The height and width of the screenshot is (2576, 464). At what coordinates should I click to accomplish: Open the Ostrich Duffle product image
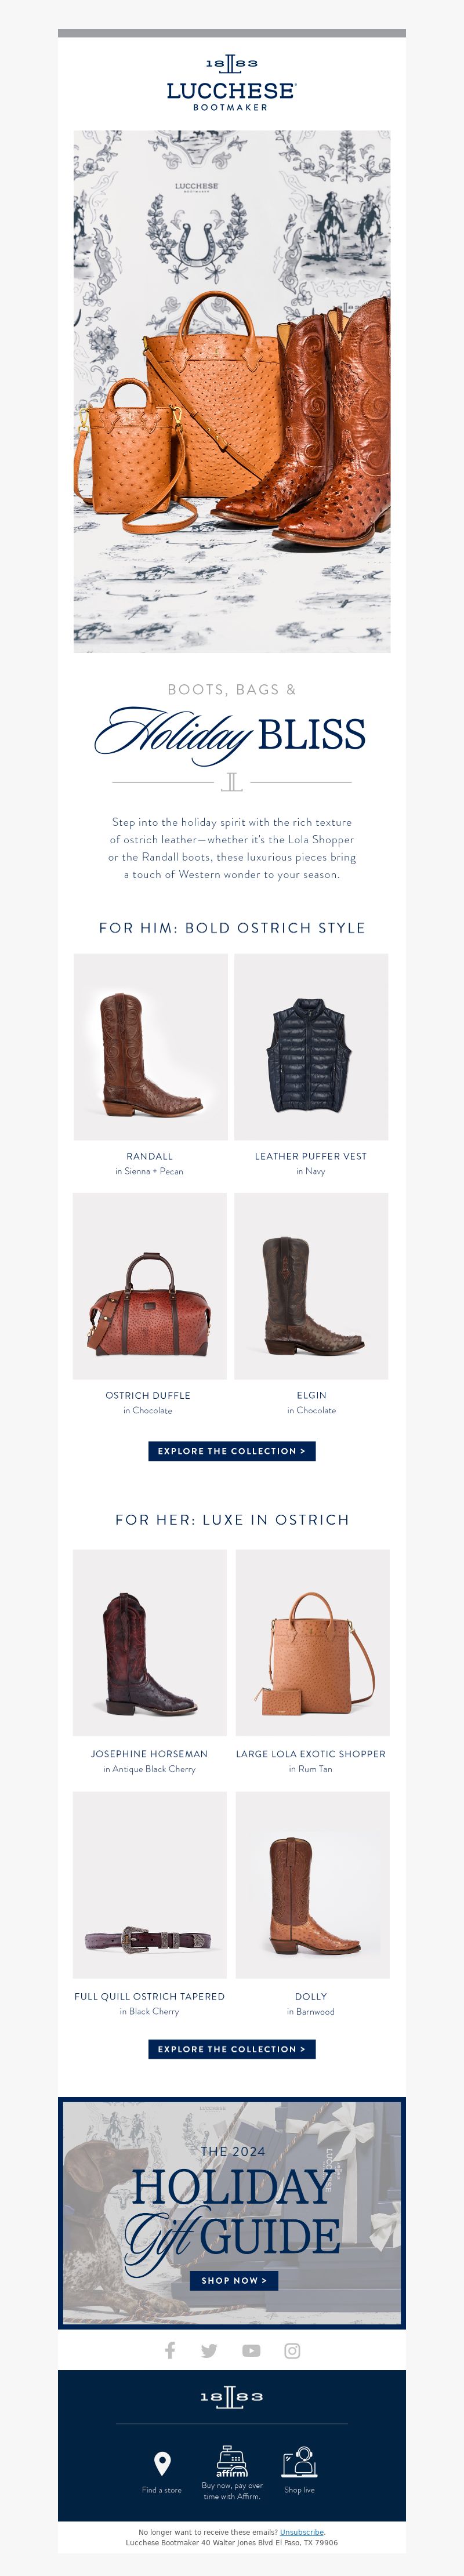click(150, 1286)
